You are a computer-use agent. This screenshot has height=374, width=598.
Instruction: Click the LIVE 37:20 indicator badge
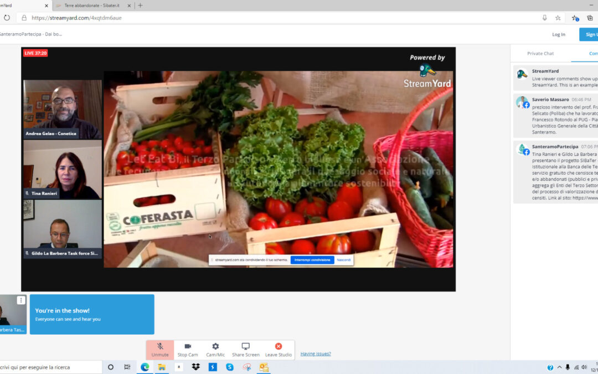(x=35, y=53)
